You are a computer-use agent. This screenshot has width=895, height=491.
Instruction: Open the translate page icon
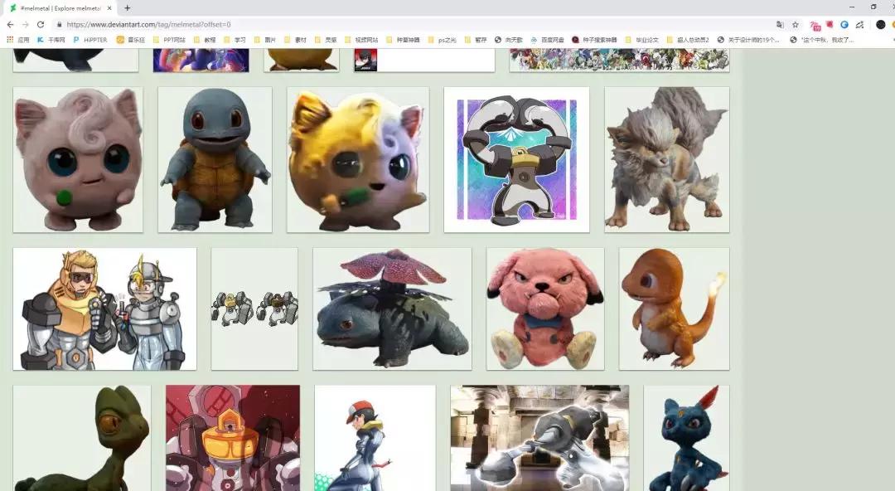coord(780,25)
